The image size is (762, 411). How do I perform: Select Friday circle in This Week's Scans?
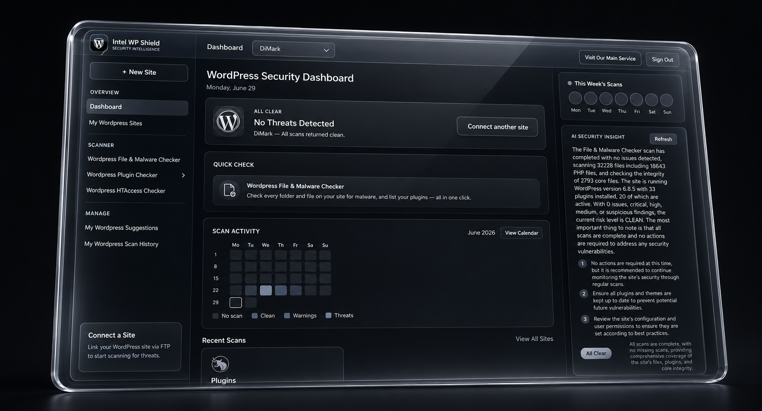coord(636,99)
